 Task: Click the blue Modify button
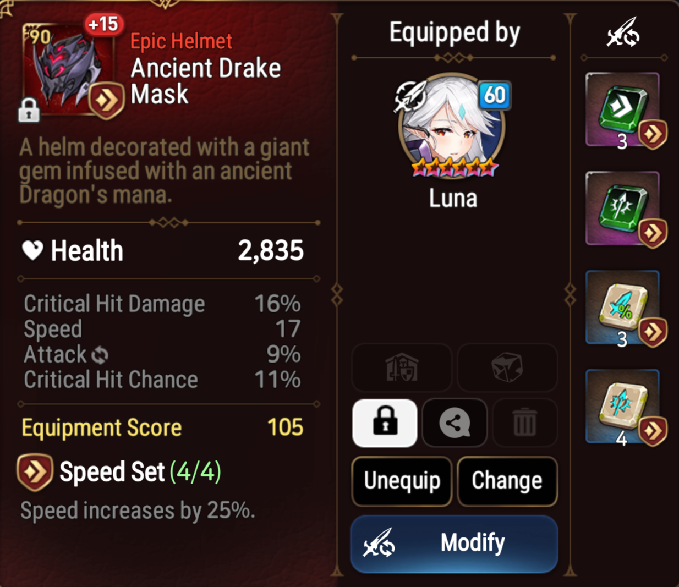pos(455,544)
